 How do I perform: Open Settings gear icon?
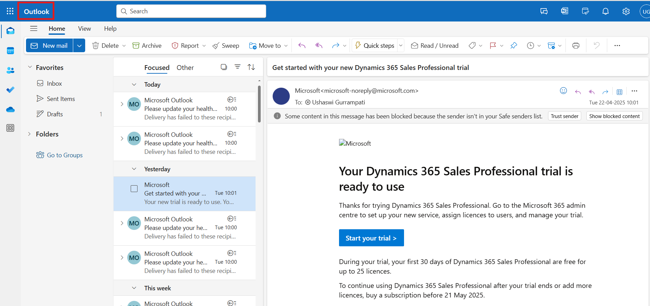626,11
